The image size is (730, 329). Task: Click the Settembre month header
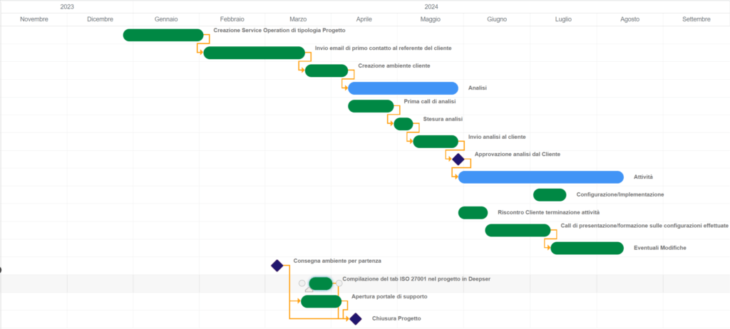tap(696, 19)
